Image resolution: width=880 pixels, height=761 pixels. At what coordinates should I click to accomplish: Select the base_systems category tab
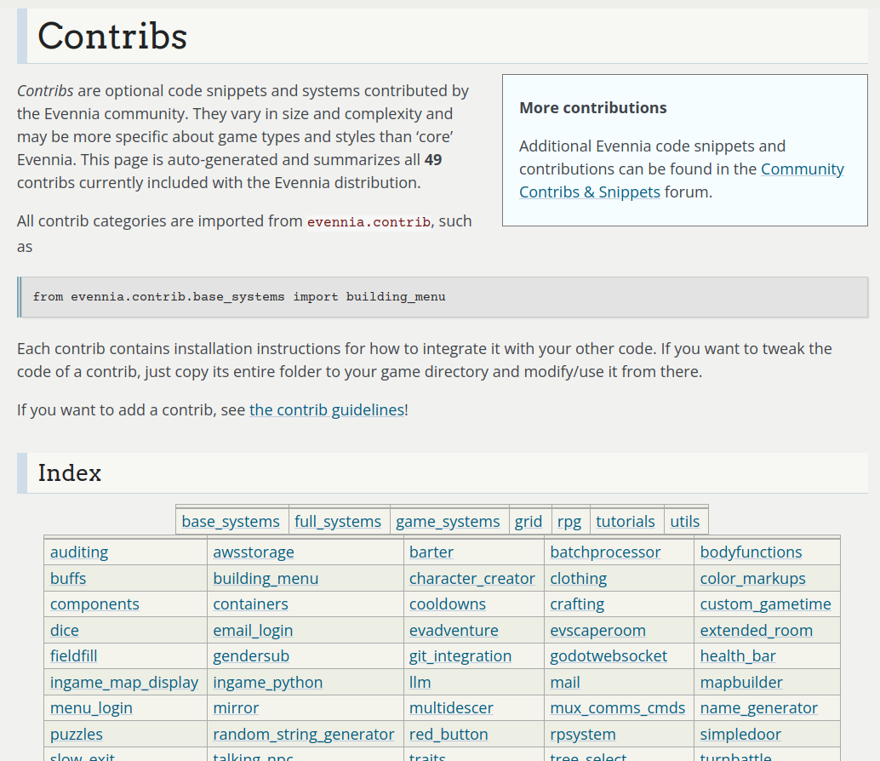(231, 520)
